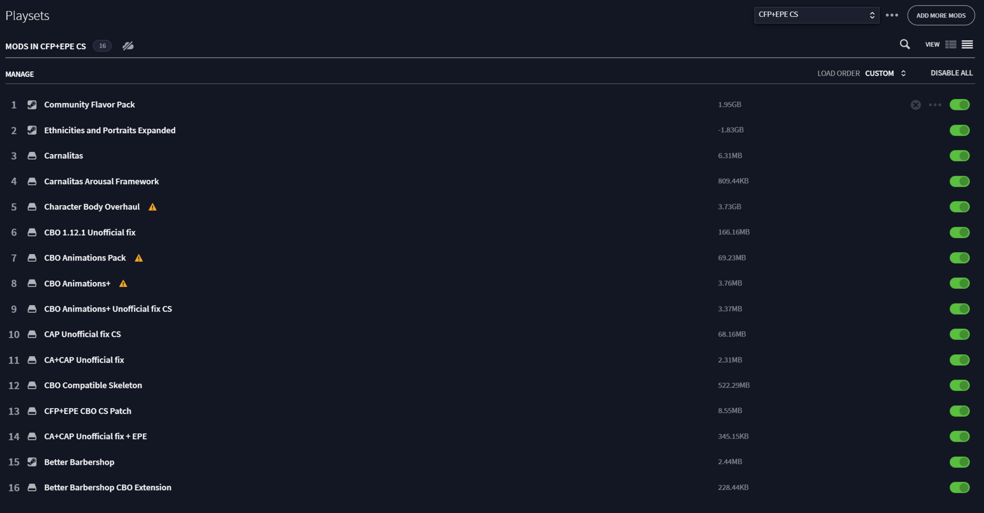Disable CBO 1.12.1 Unofficial fix switch
The height and width of the screenshot is (513, 984).
[959, 232]
